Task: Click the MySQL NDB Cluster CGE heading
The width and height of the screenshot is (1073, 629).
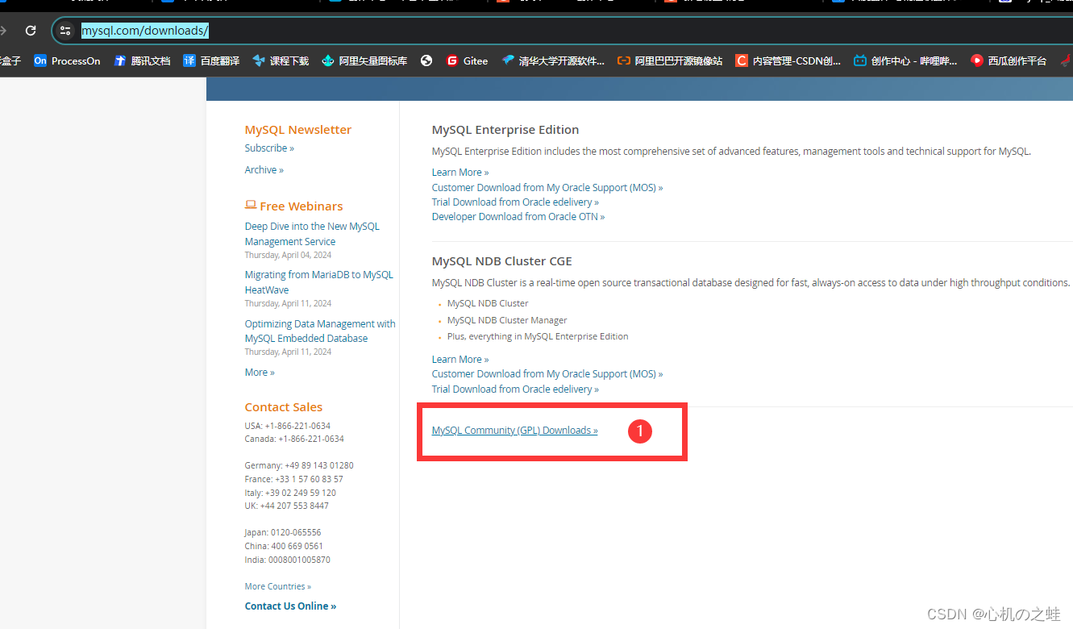Action: click(x=502, y=261)
